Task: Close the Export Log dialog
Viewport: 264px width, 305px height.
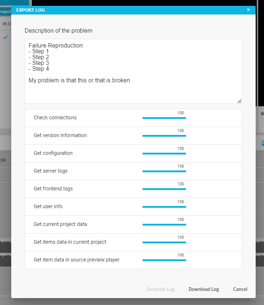Action: (x=248, y=10)
